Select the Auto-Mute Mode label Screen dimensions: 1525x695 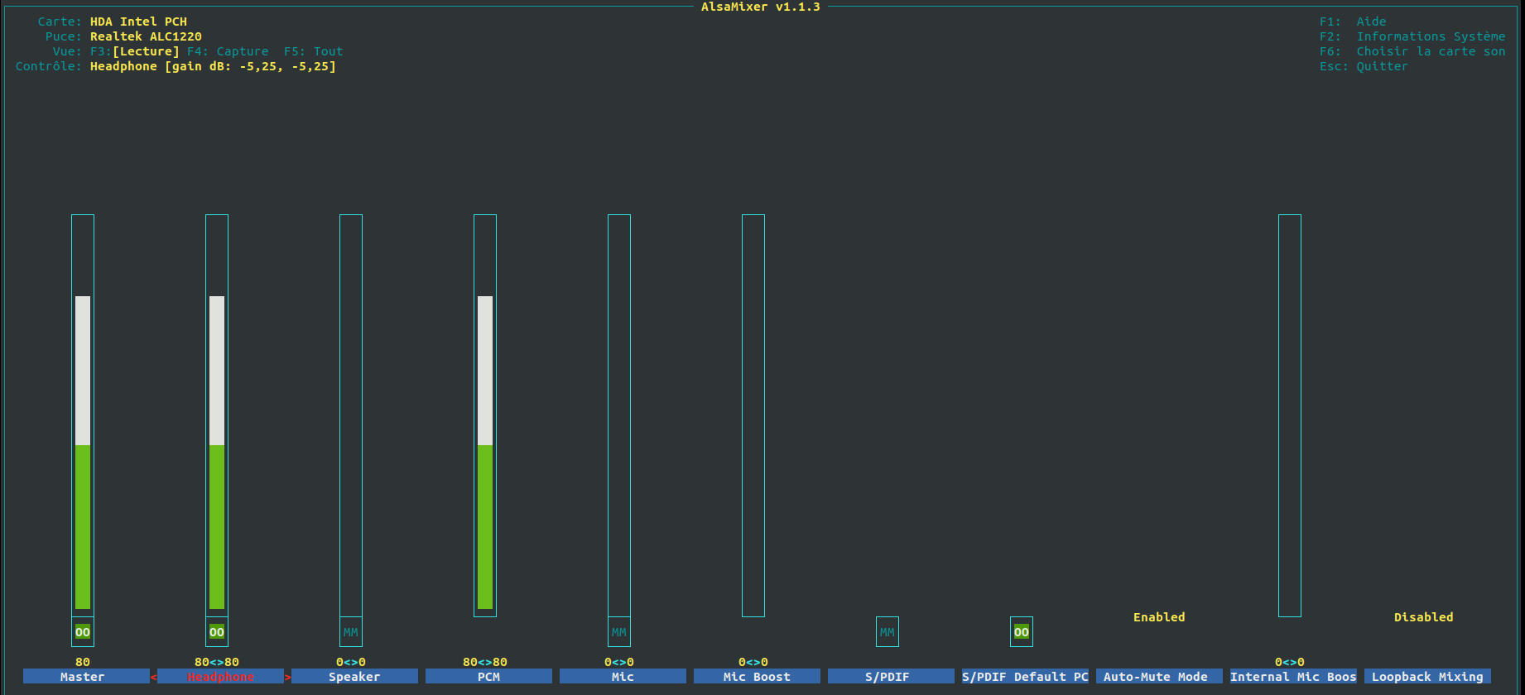click(x=1159, y=677)
